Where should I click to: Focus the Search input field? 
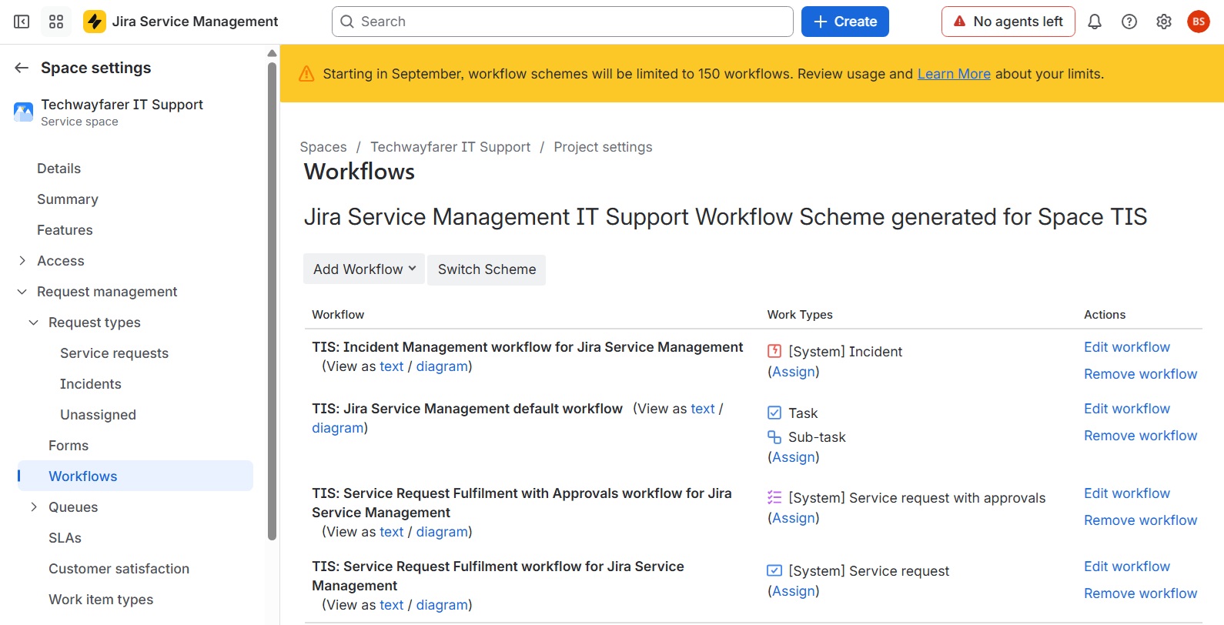(562, 22)
